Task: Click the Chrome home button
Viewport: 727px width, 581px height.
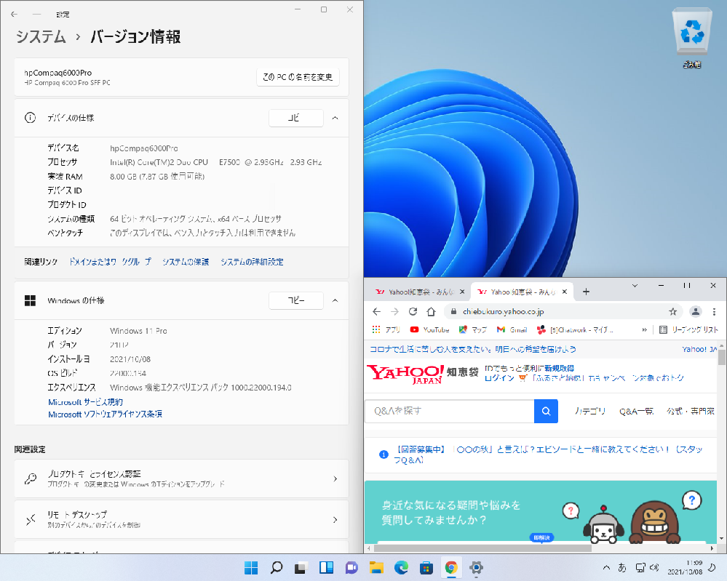Action: point(432,312)
